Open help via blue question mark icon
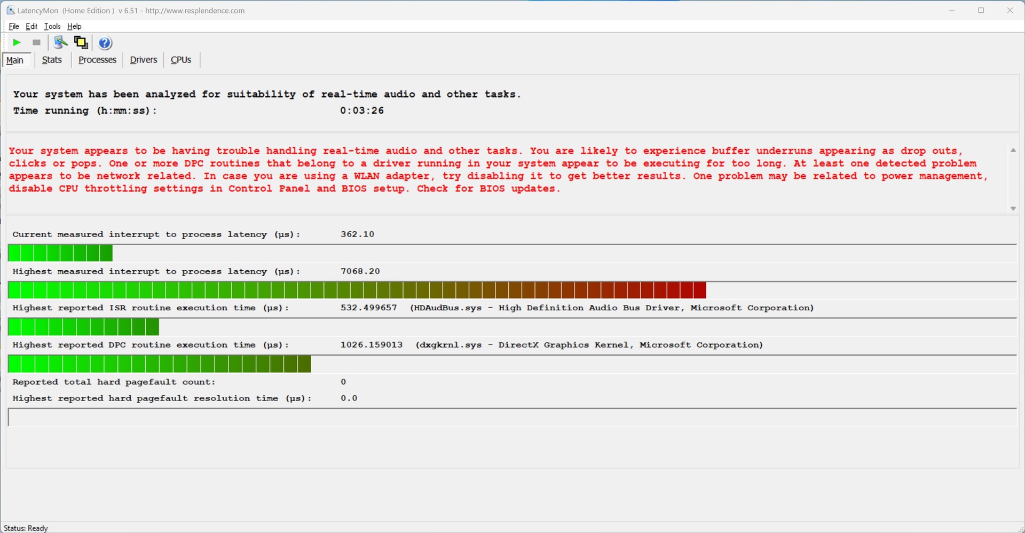 click(x=105, y=43)
